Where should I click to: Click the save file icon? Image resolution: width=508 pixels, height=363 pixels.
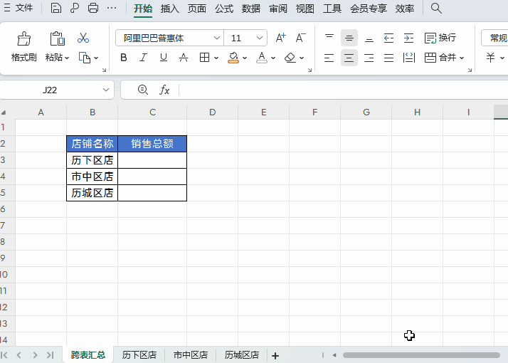click(x=56, y=8)
